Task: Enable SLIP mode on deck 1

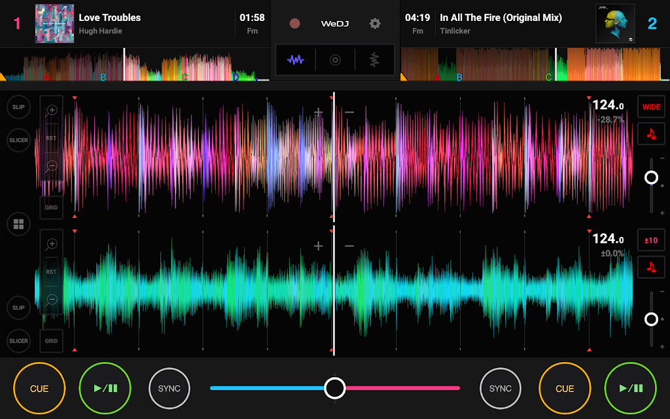Action: coord(19,107)
